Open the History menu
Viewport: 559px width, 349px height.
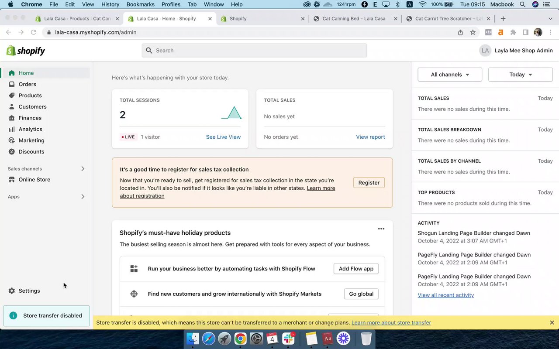110,4
